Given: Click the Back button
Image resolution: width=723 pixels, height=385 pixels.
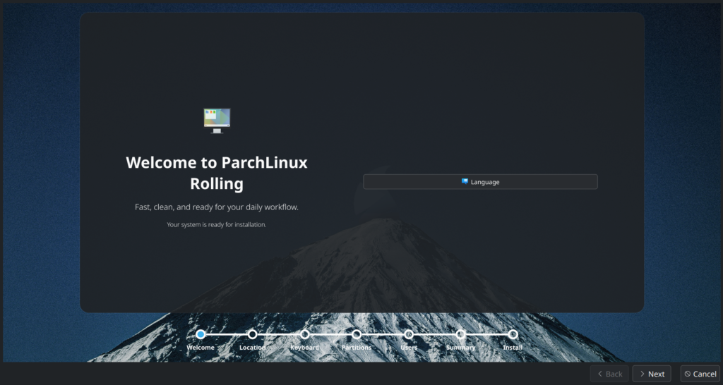Looking at the screenshot, I should point(609,374).
